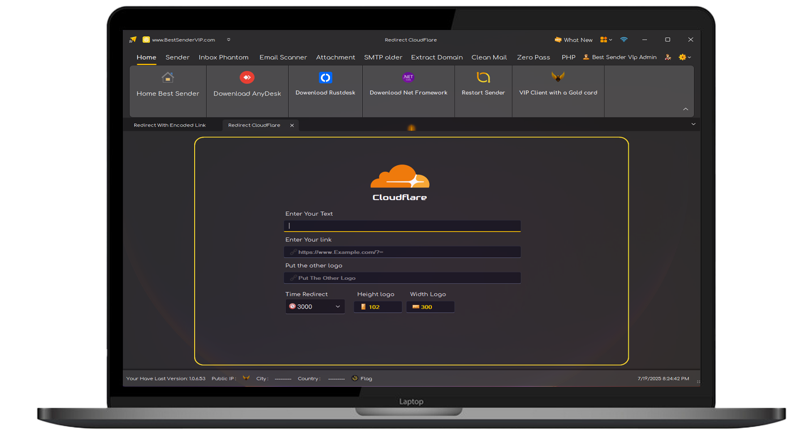Open the Clean Mail tab
This screenshot has width=806, height=441.
tap(489, 57)
